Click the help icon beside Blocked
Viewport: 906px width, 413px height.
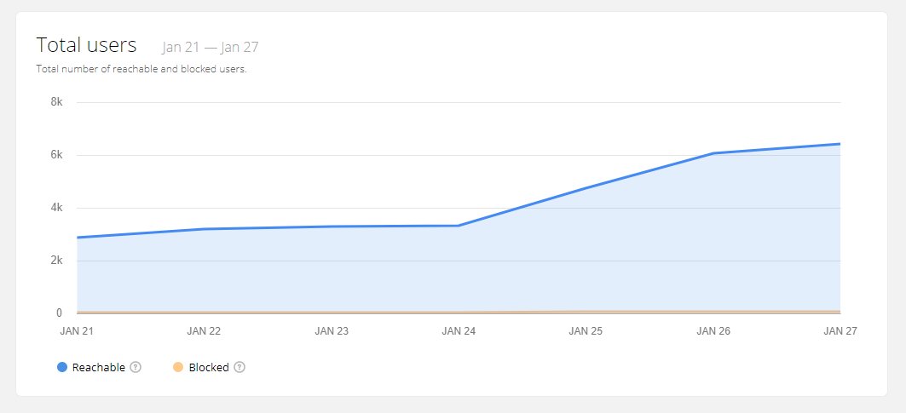[239, 368]
